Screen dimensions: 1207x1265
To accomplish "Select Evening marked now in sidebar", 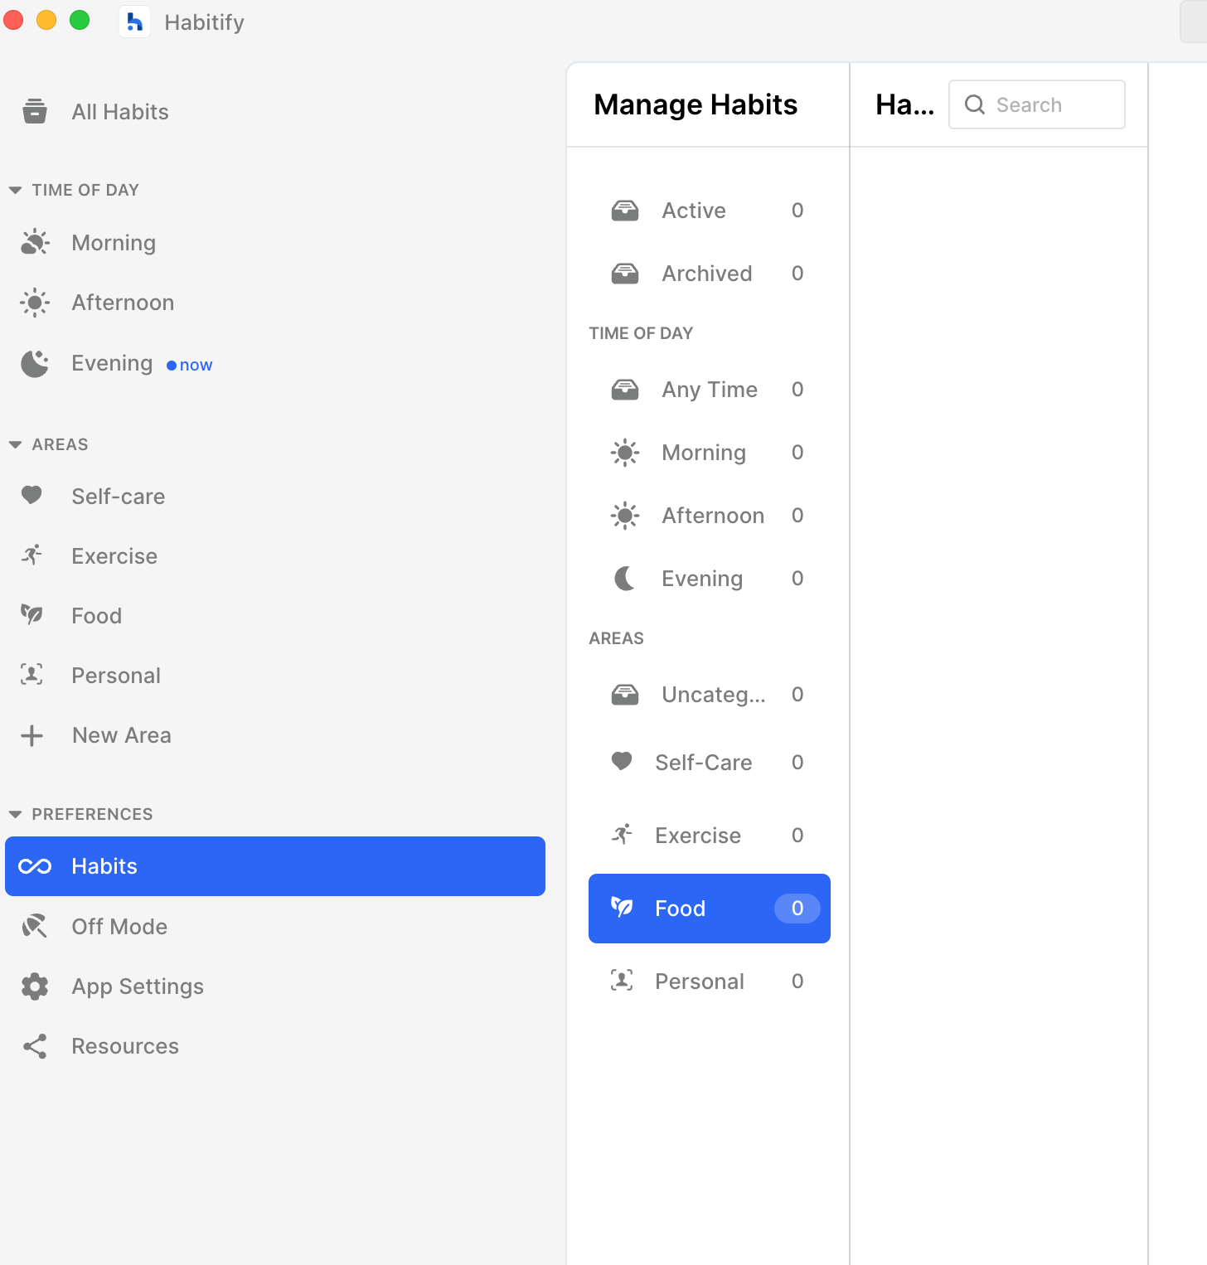I will [275, 363].
